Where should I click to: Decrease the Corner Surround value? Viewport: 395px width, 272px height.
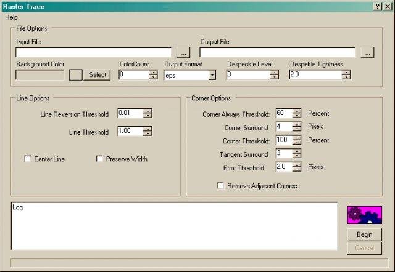click(x=297, y=129)
